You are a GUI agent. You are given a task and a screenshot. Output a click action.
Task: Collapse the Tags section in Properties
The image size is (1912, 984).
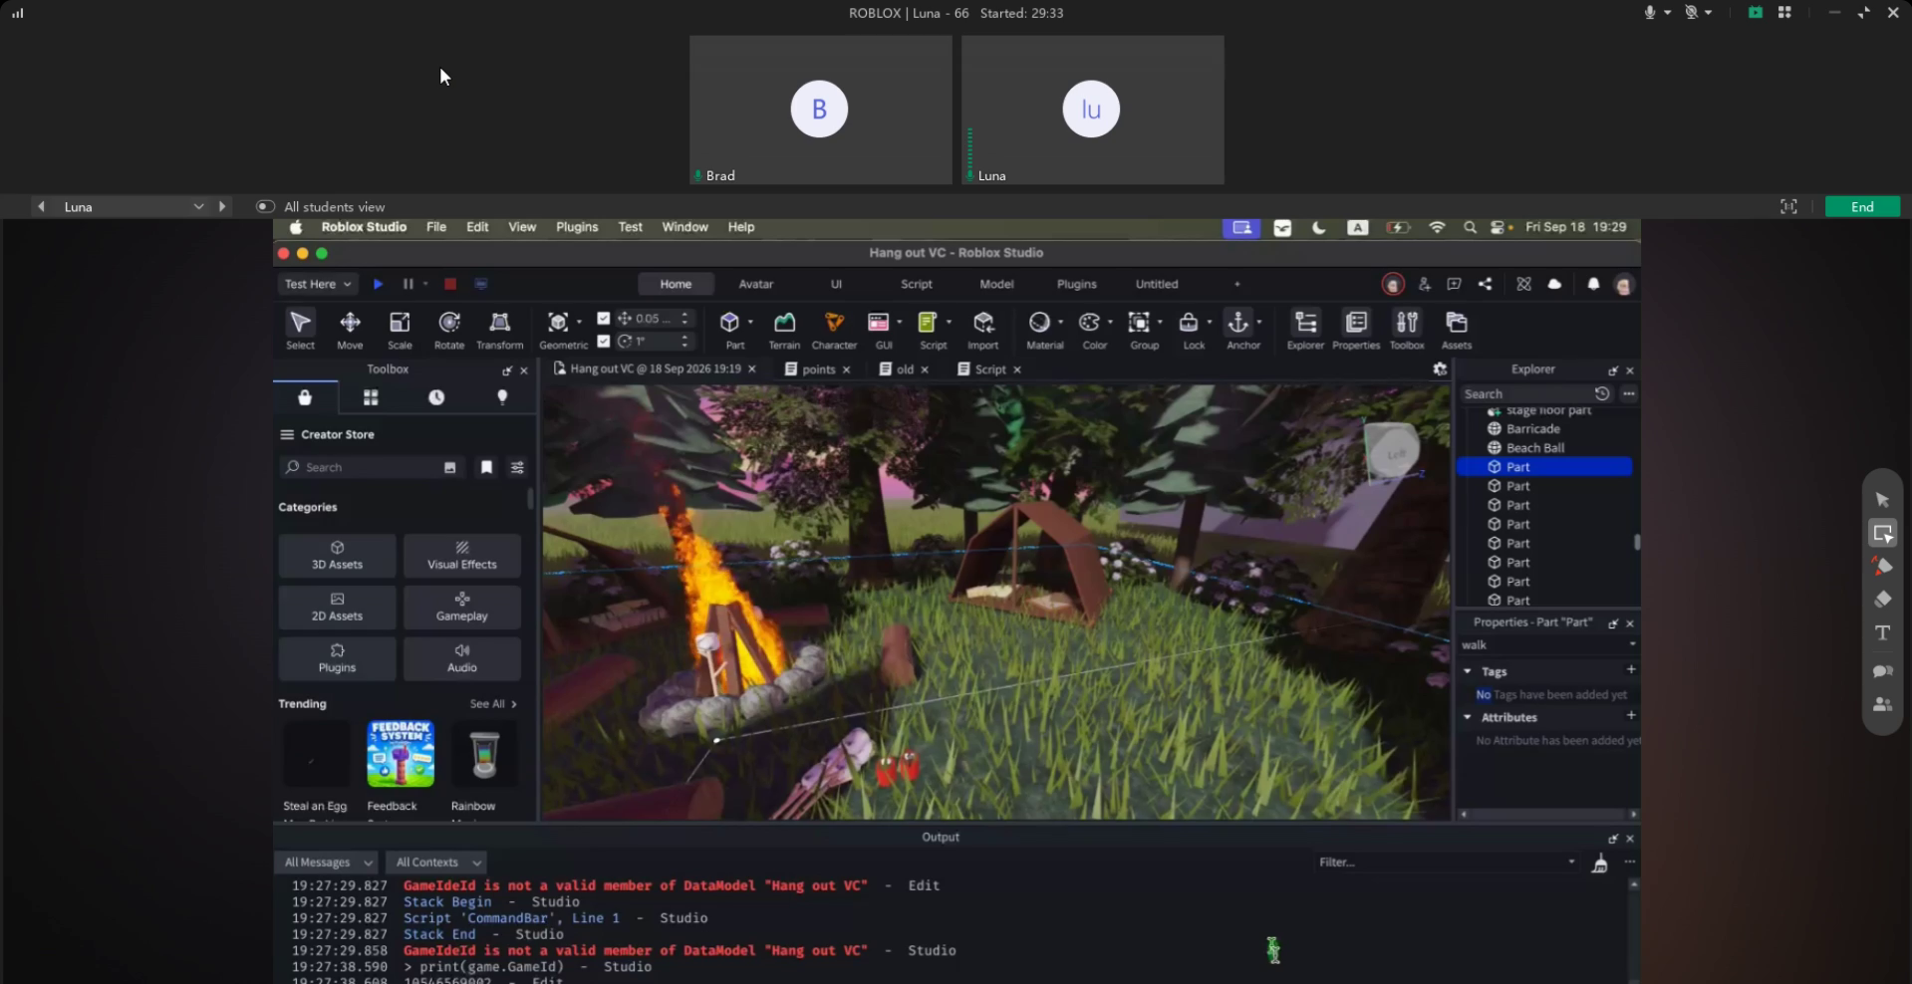click(1468, 671)
